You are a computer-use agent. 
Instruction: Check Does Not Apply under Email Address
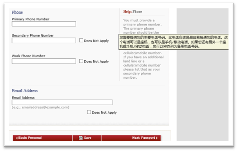[x=89, y=112]
